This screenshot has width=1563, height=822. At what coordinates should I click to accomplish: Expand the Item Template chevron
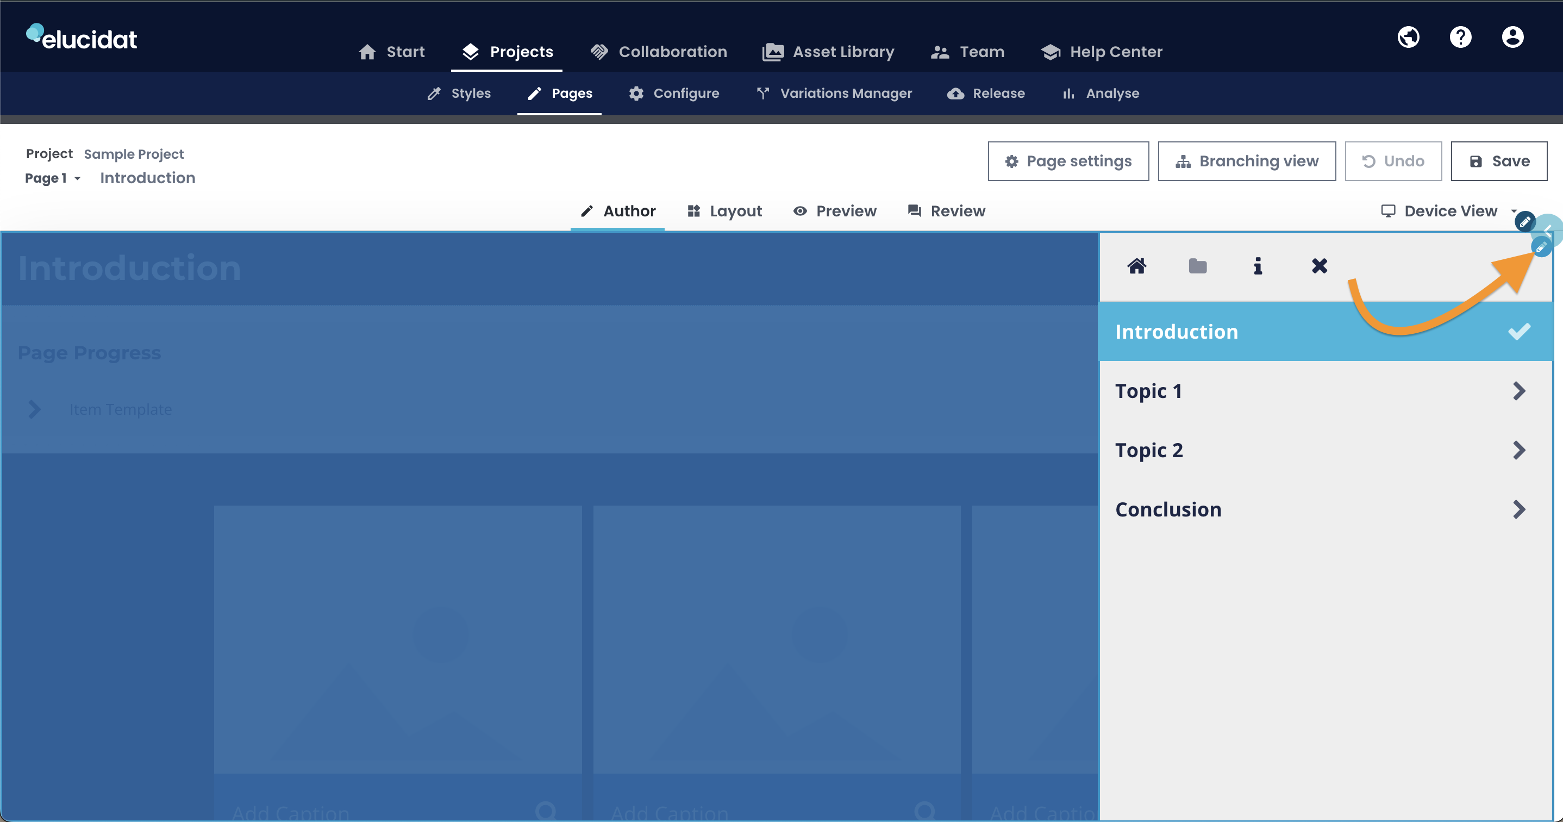coord(35,409)
